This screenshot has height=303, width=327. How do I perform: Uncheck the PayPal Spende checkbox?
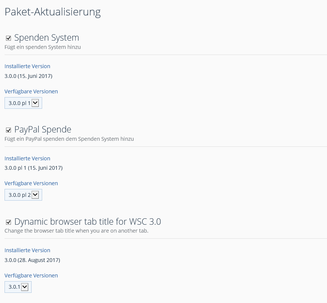[x=8, y=130]
